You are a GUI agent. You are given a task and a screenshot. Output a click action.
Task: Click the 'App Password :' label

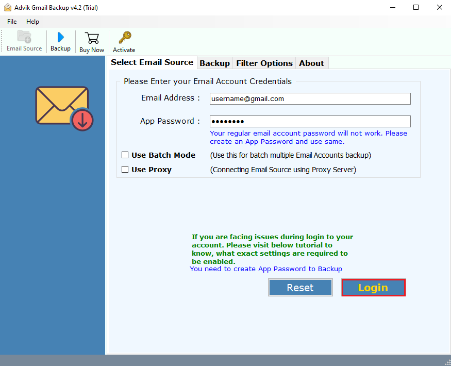(170, 121)
